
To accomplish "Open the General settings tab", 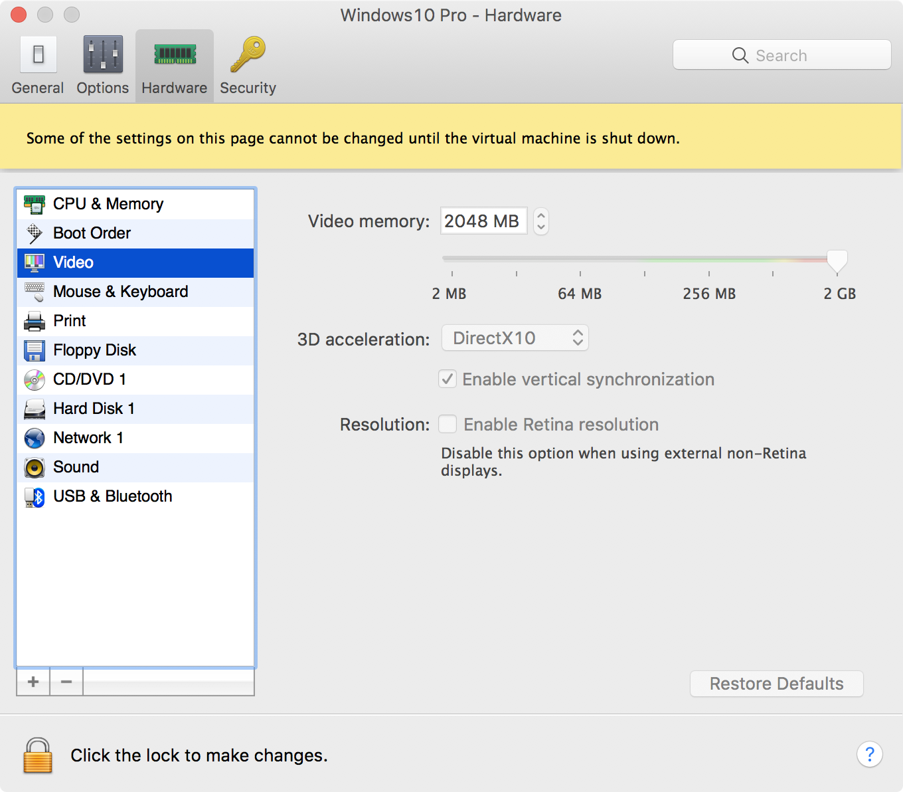I will (x=38, y=66).
